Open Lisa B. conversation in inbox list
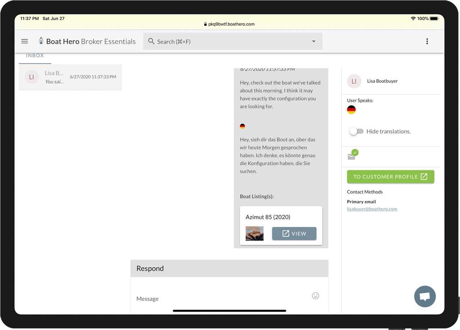 (70, 77)
